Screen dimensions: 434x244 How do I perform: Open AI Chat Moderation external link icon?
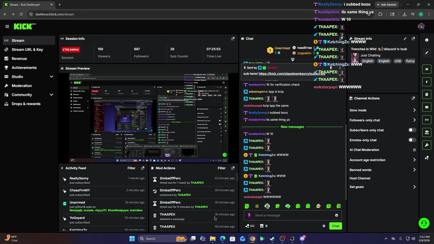(x=414, y=150)
